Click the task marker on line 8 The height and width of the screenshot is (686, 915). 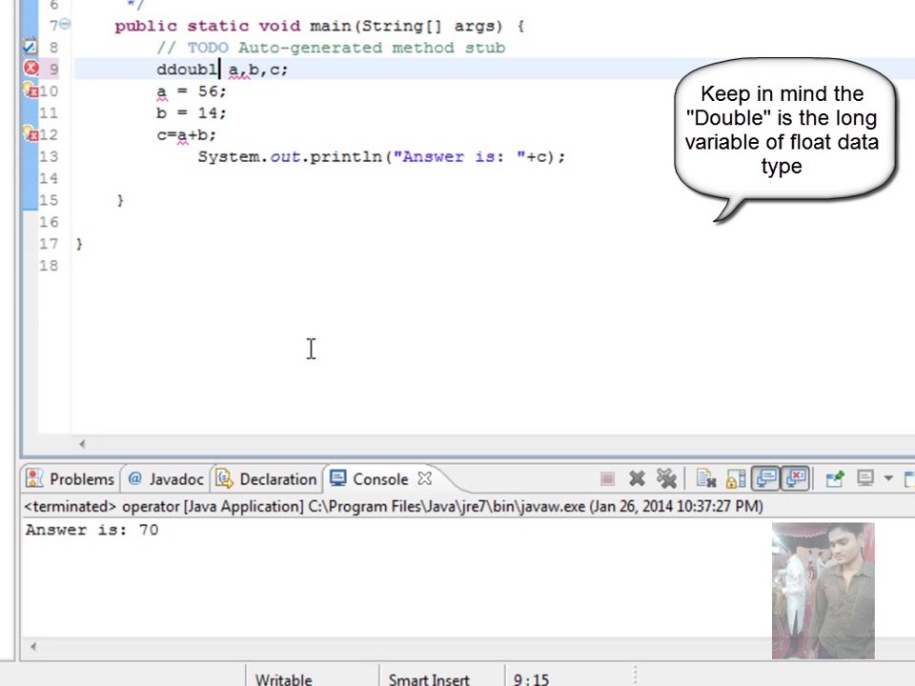(x=30, y=47)
